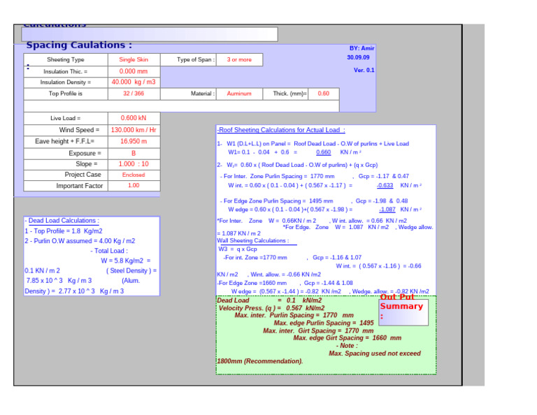
Task: Select the thickness value '0.60'
Action: 324,94
